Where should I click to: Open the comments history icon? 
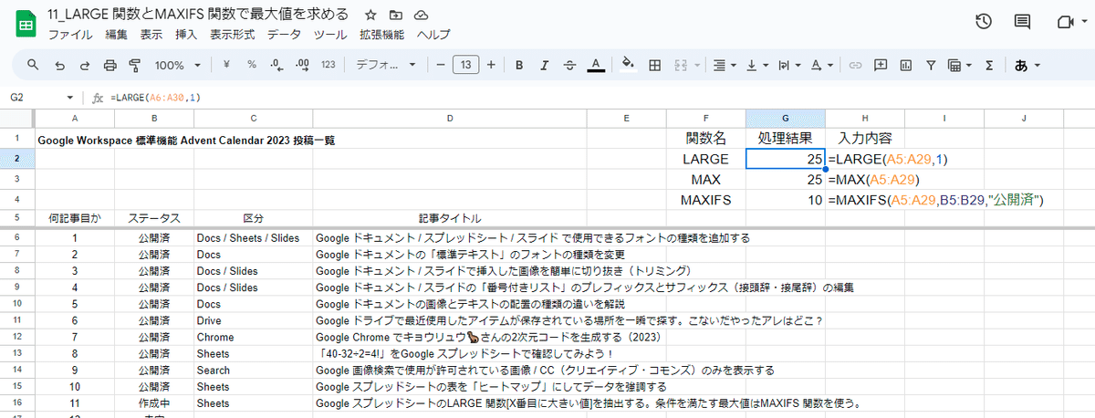[x=1023, y=23]
